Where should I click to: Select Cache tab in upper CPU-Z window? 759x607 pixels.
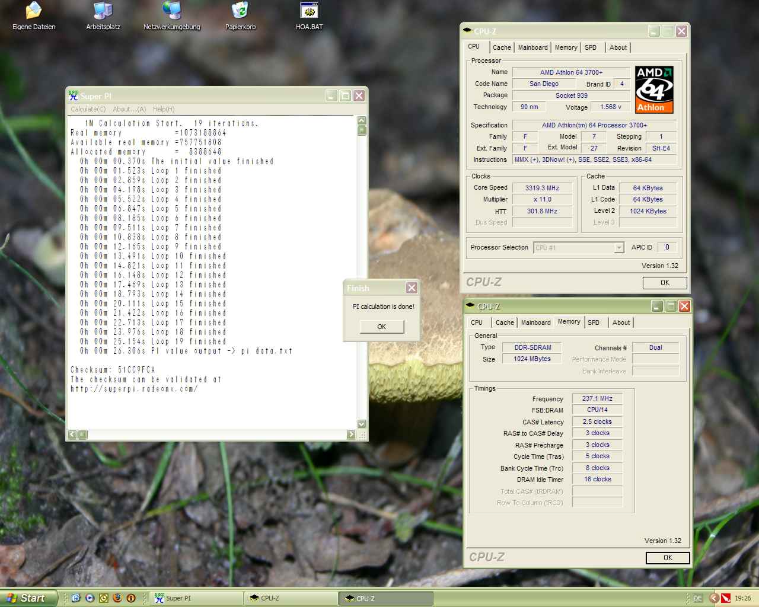(502, 47)
